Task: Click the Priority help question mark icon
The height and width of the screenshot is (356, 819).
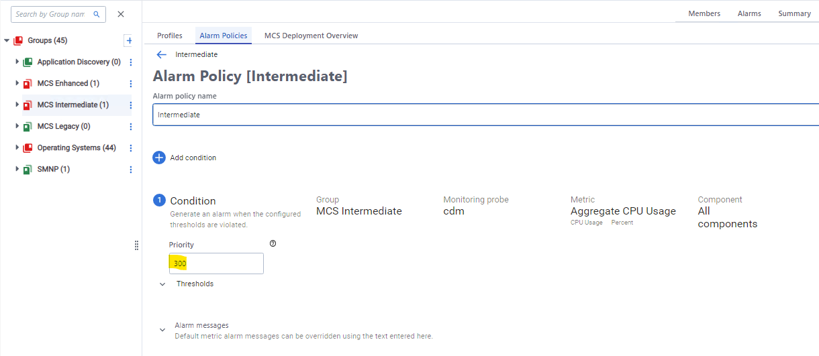Action: point(273,243)
